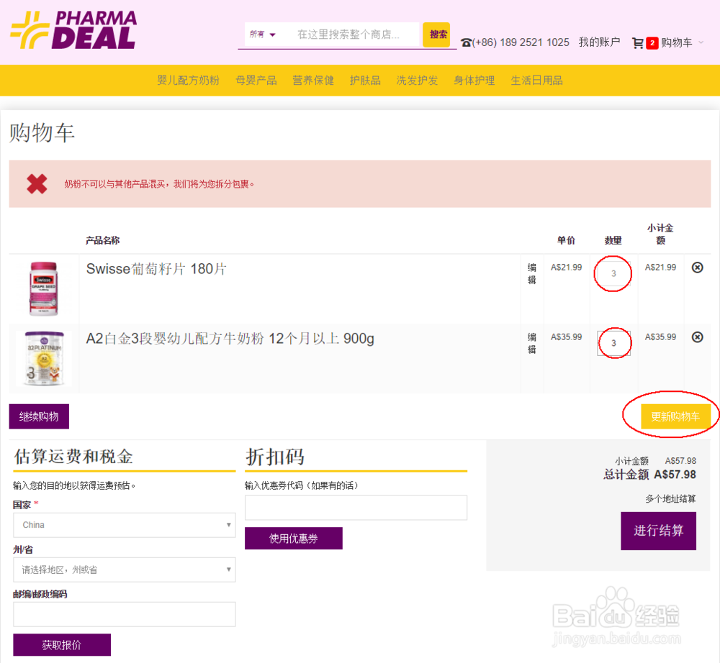The image size is (720, 663).
Task: Click 编辑 for the A2 milk powder
Action: click(x=532, y=343)
